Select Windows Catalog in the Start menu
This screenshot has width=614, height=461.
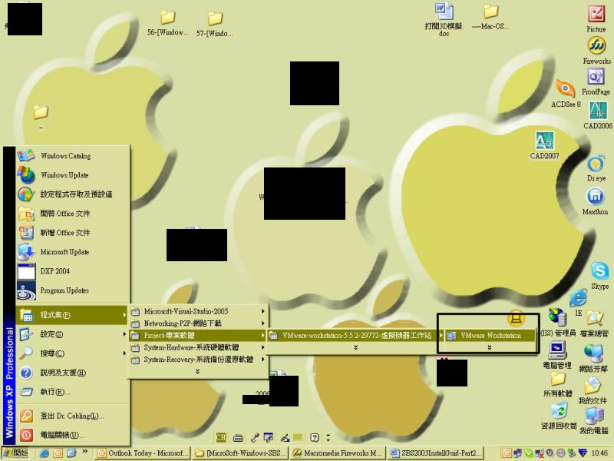click(73, 156)
